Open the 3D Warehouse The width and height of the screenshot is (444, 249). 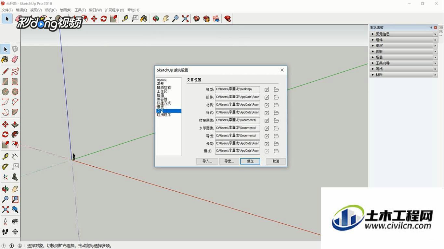[197, 19]
